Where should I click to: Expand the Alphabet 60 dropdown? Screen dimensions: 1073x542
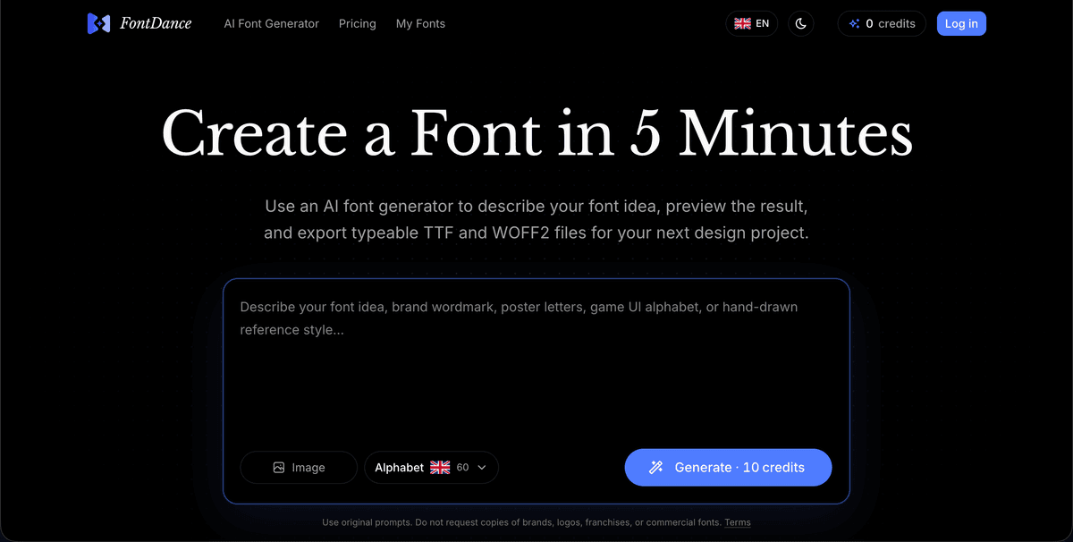(x=431, y=468)
